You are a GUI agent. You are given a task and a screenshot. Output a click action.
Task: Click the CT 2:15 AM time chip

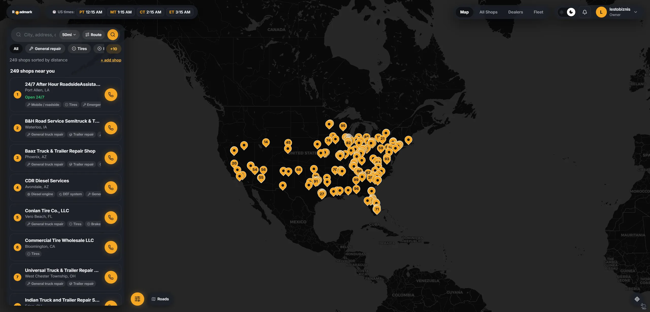coord(150,12)
